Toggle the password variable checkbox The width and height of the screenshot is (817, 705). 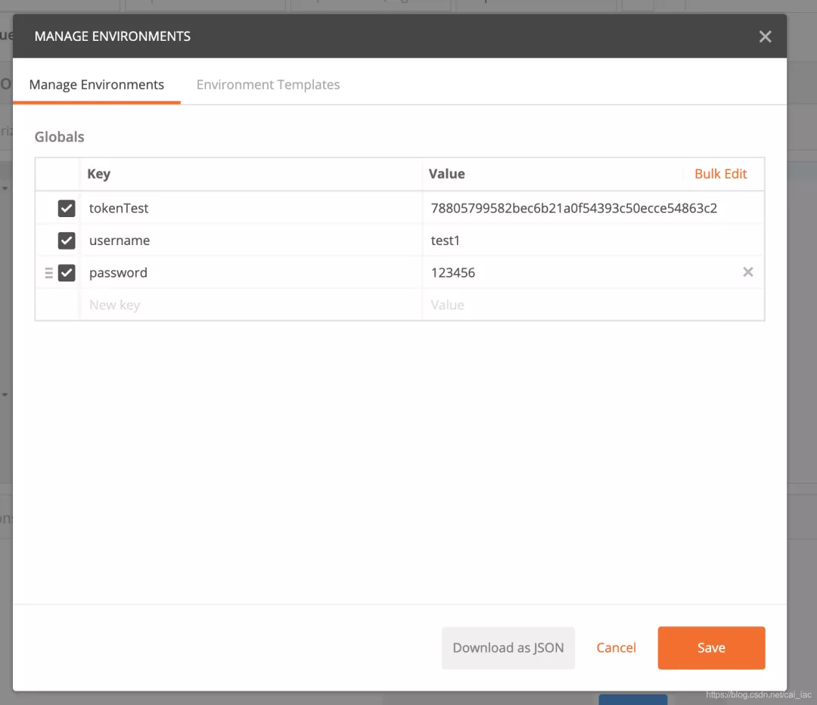[66, 273]
